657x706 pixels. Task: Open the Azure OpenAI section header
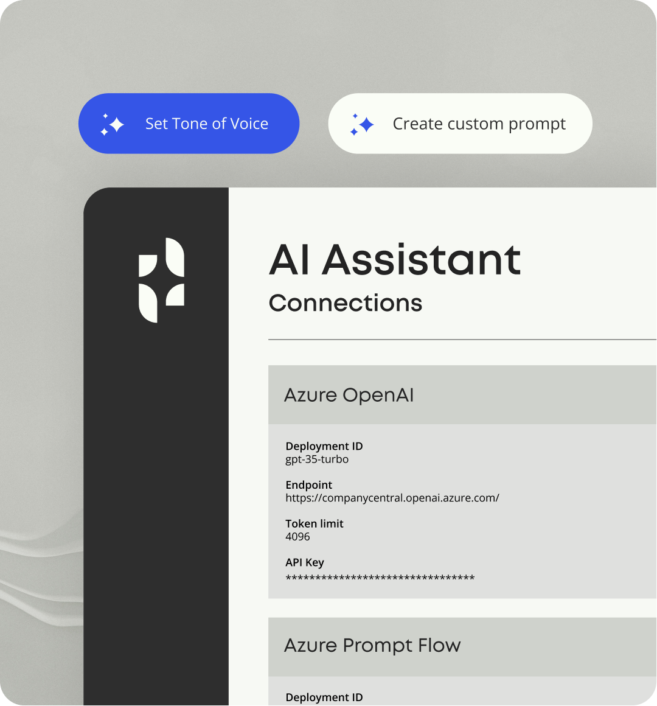[462, 395]
